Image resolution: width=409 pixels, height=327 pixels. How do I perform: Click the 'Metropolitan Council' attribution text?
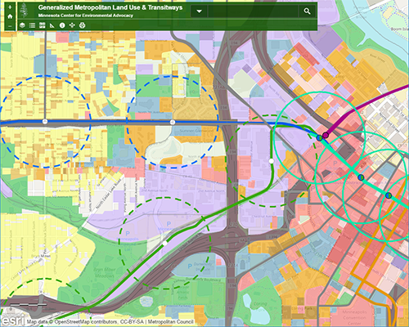click(171, 322)
